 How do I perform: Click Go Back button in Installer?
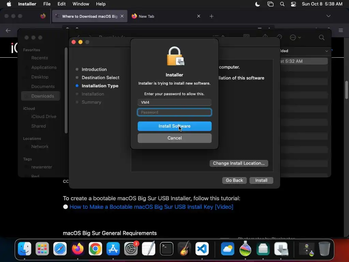[x=234, y=180]
